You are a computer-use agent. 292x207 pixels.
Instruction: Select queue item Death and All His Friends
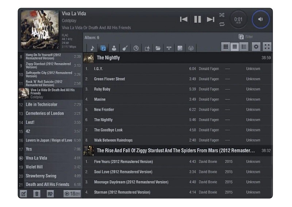(x=50, y=185)
